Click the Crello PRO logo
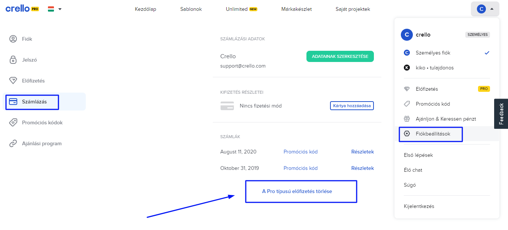 click(x=22, y=9)
